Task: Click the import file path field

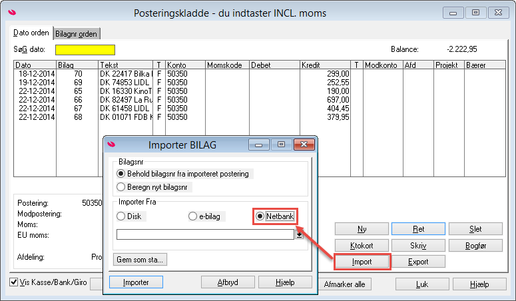Action: click(205, 234)
